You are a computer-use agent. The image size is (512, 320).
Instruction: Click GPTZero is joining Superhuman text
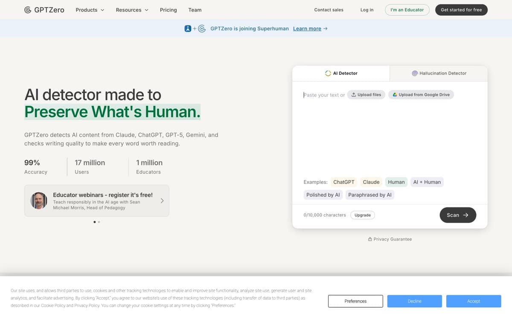[250, 29]
